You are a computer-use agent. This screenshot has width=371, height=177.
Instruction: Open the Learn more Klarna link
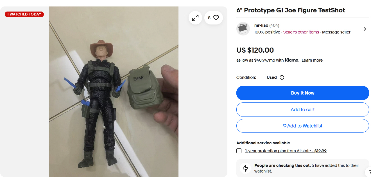(x=312, y=60)
